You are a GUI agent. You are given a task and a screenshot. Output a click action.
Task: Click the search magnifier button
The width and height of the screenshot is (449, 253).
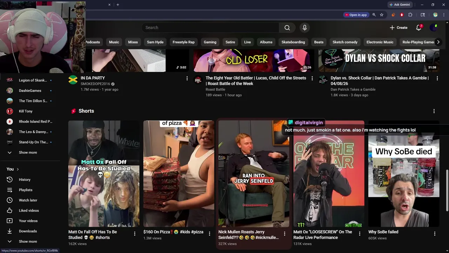[287, 28]
